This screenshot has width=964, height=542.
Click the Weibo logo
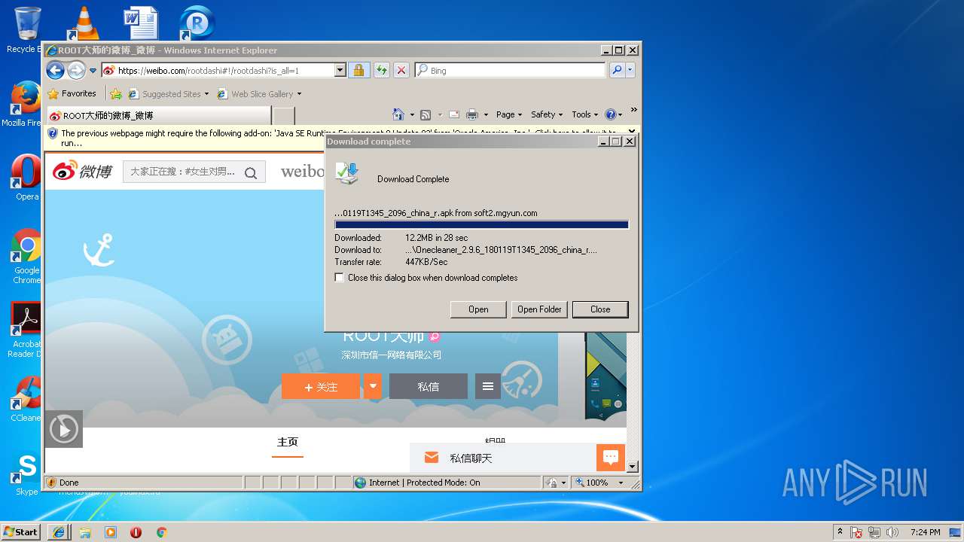click(x=82, y=171)
